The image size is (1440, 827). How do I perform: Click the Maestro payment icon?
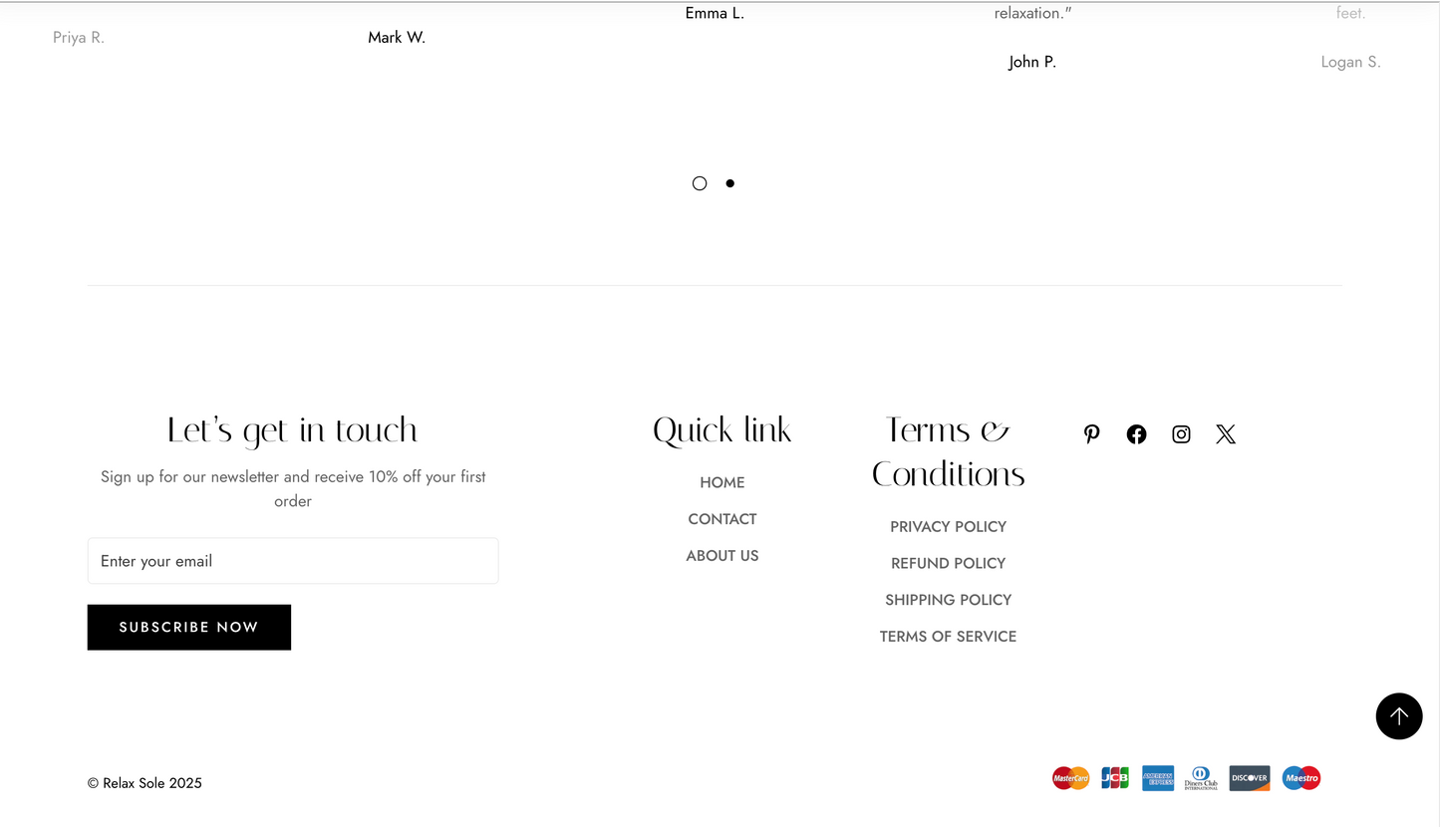[1301, 778]
